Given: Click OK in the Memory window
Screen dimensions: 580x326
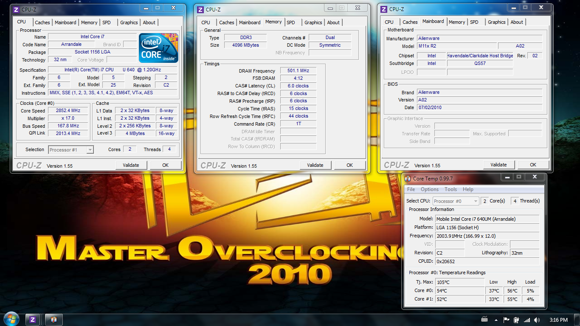Looking at the screenshot, I should click(350, 165).
